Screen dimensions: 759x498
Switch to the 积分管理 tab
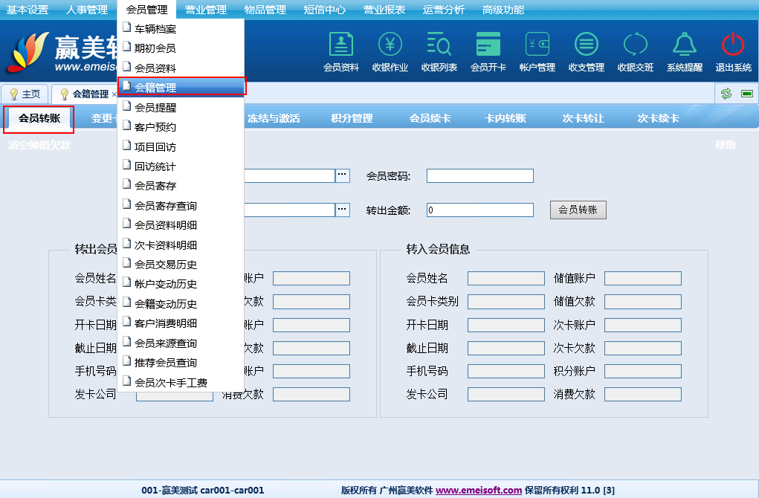(352, 119)
